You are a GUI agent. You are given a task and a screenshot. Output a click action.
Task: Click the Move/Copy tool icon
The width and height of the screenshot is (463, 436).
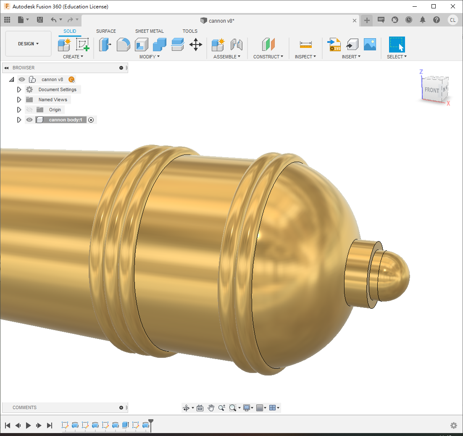pyautogui.click(x=196, y=44)
